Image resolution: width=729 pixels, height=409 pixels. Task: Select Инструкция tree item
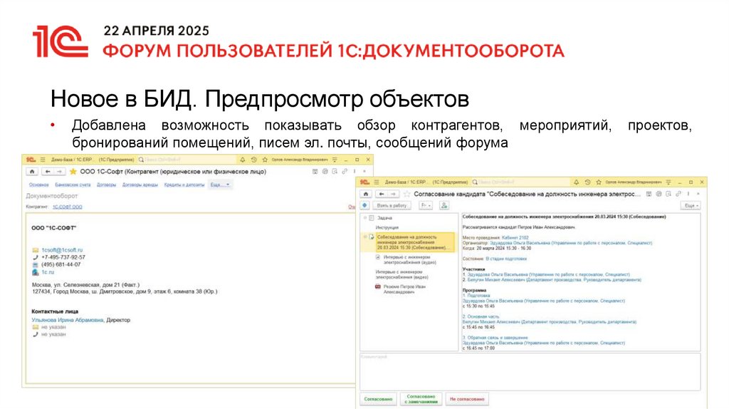click(x=387, y=227)
